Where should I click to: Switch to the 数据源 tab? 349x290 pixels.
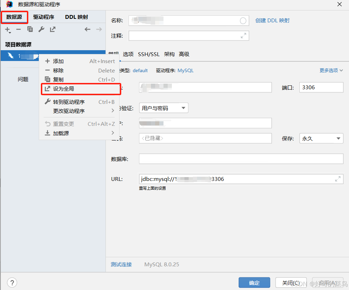[14, 17]
